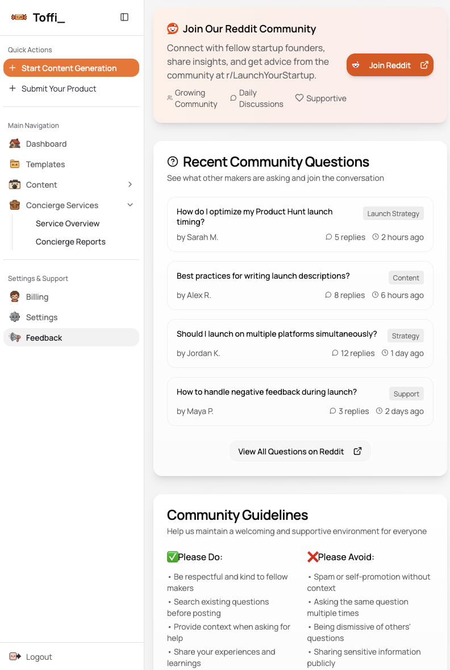Click the Feedback megaphone icon
This screenshot has width=450, height=670.
15,338
